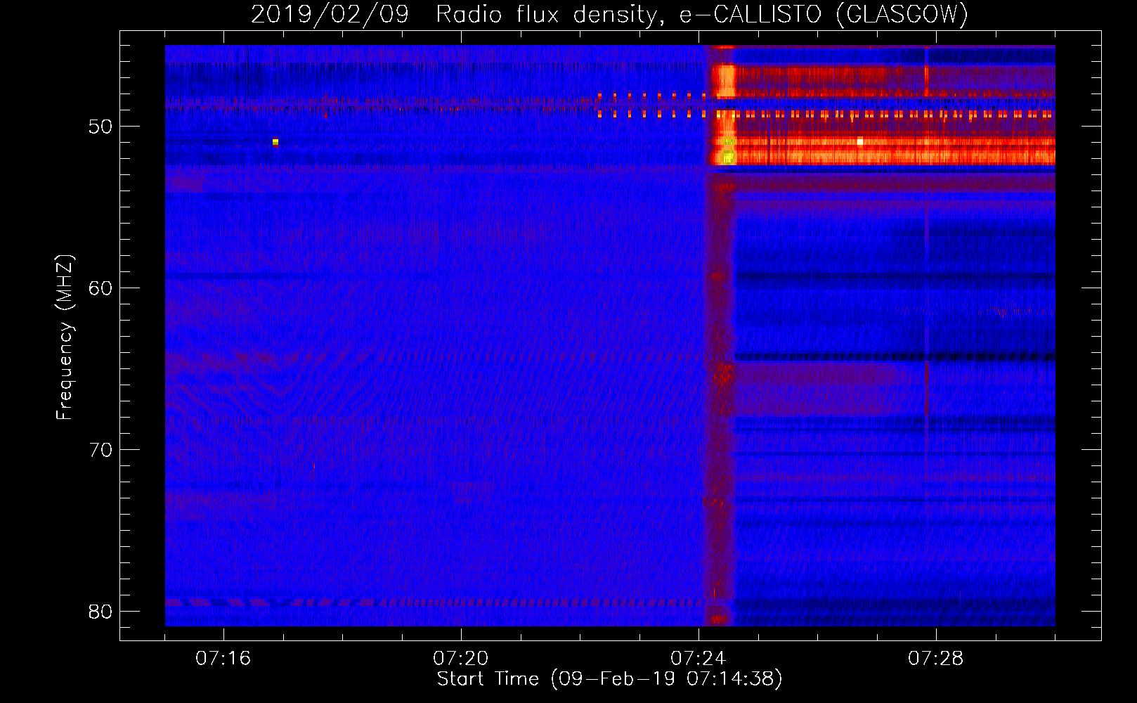This screenshot has width=1137, height=703.
Task: Click the 50 frequency axis label
Action: [100, 127]
